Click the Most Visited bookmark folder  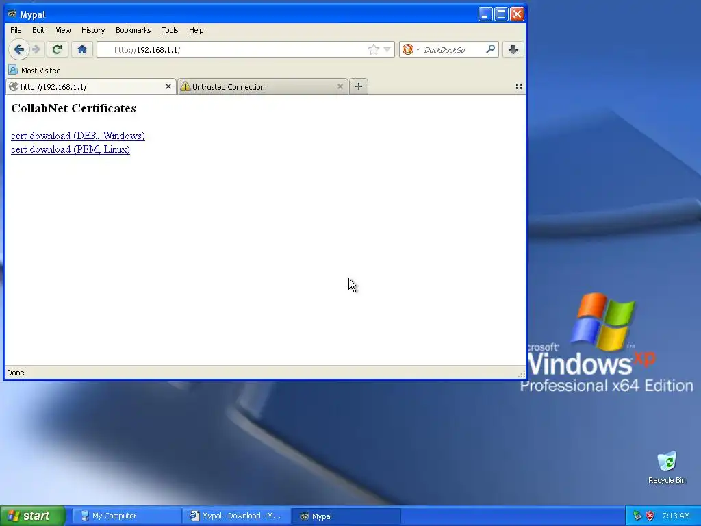(35, 71)
